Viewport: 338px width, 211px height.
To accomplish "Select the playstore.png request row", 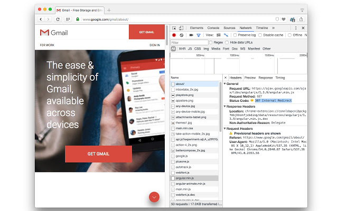I will click(x=194, y=95).
